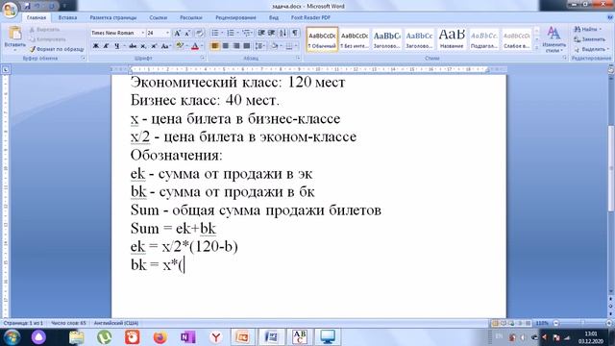The image size is (615, 346).
Task: Click the text highlight color button
Action: tap(180, 46)
